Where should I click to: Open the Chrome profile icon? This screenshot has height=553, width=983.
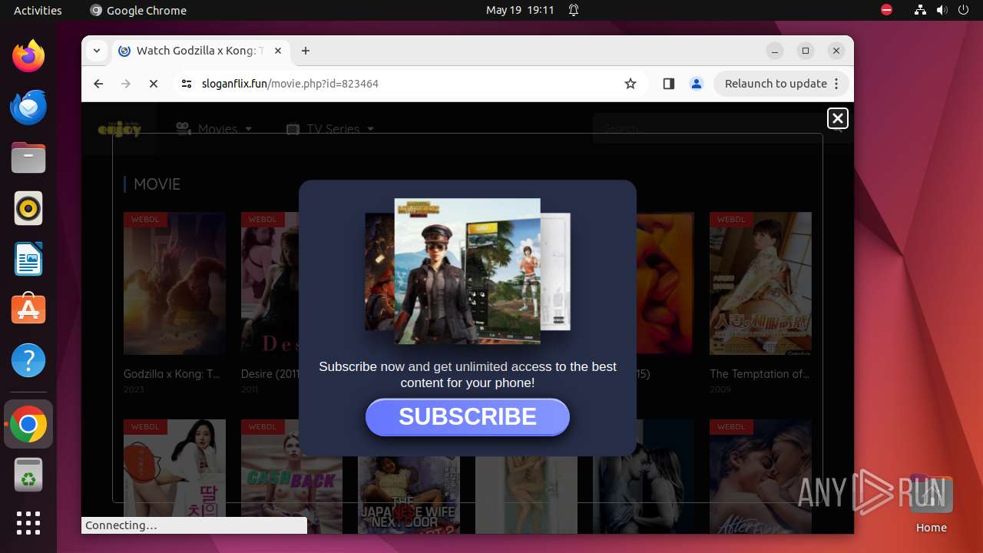click(x=697, y=84)
